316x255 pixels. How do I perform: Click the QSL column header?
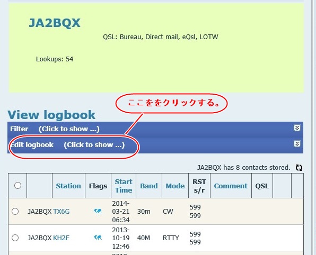pyautogui.click(x=262, y=186)
